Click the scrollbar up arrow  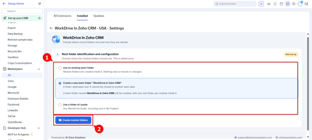point(308,34)
